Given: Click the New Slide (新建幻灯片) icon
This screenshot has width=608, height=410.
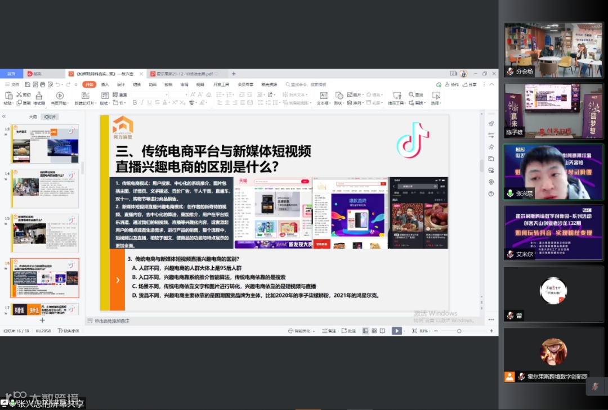Looking at the screenshot, I should click(85, 96).
